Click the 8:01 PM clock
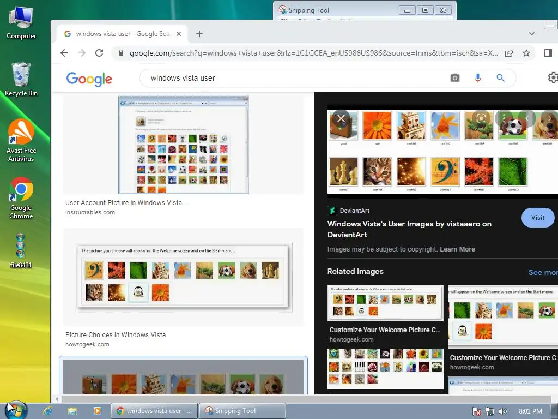 coord(530,411)
